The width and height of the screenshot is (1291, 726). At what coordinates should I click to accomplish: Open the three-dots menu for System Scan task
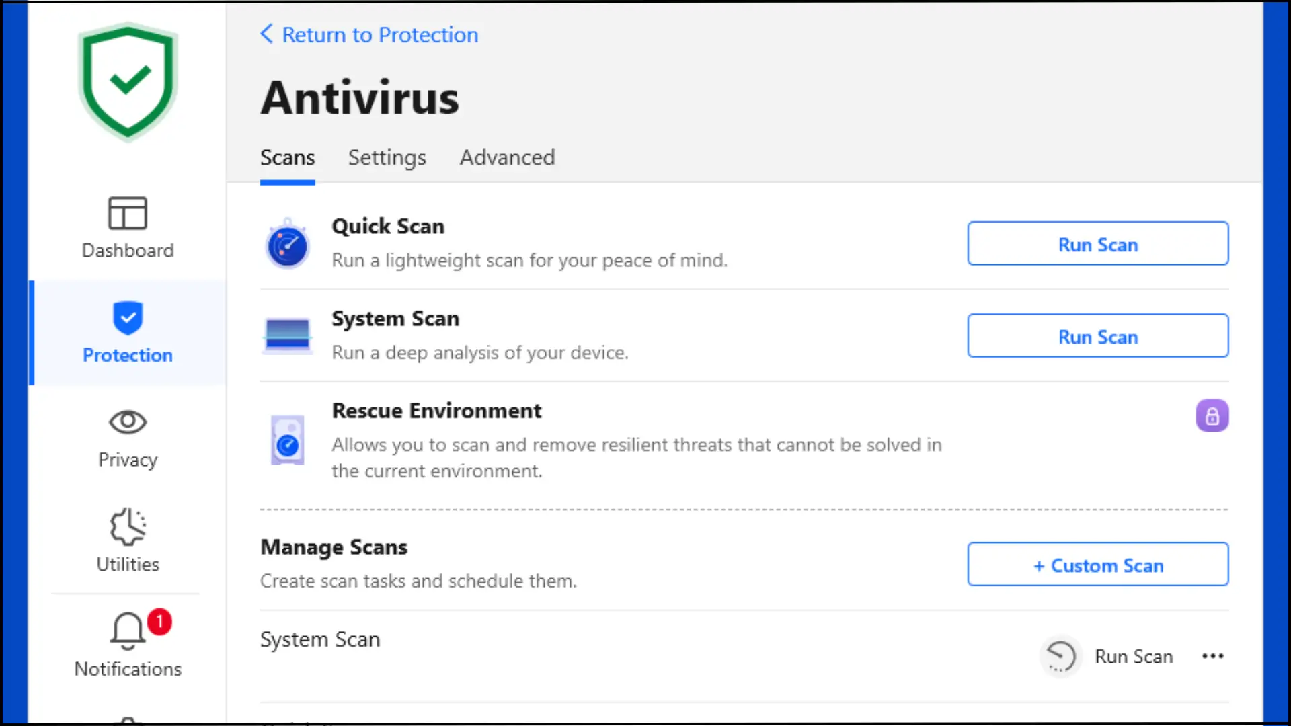[x=1213, y=656]
